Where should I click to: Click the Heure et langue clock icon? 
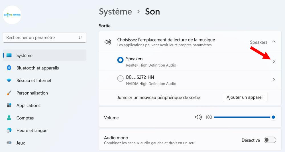[x=9, y=130]
